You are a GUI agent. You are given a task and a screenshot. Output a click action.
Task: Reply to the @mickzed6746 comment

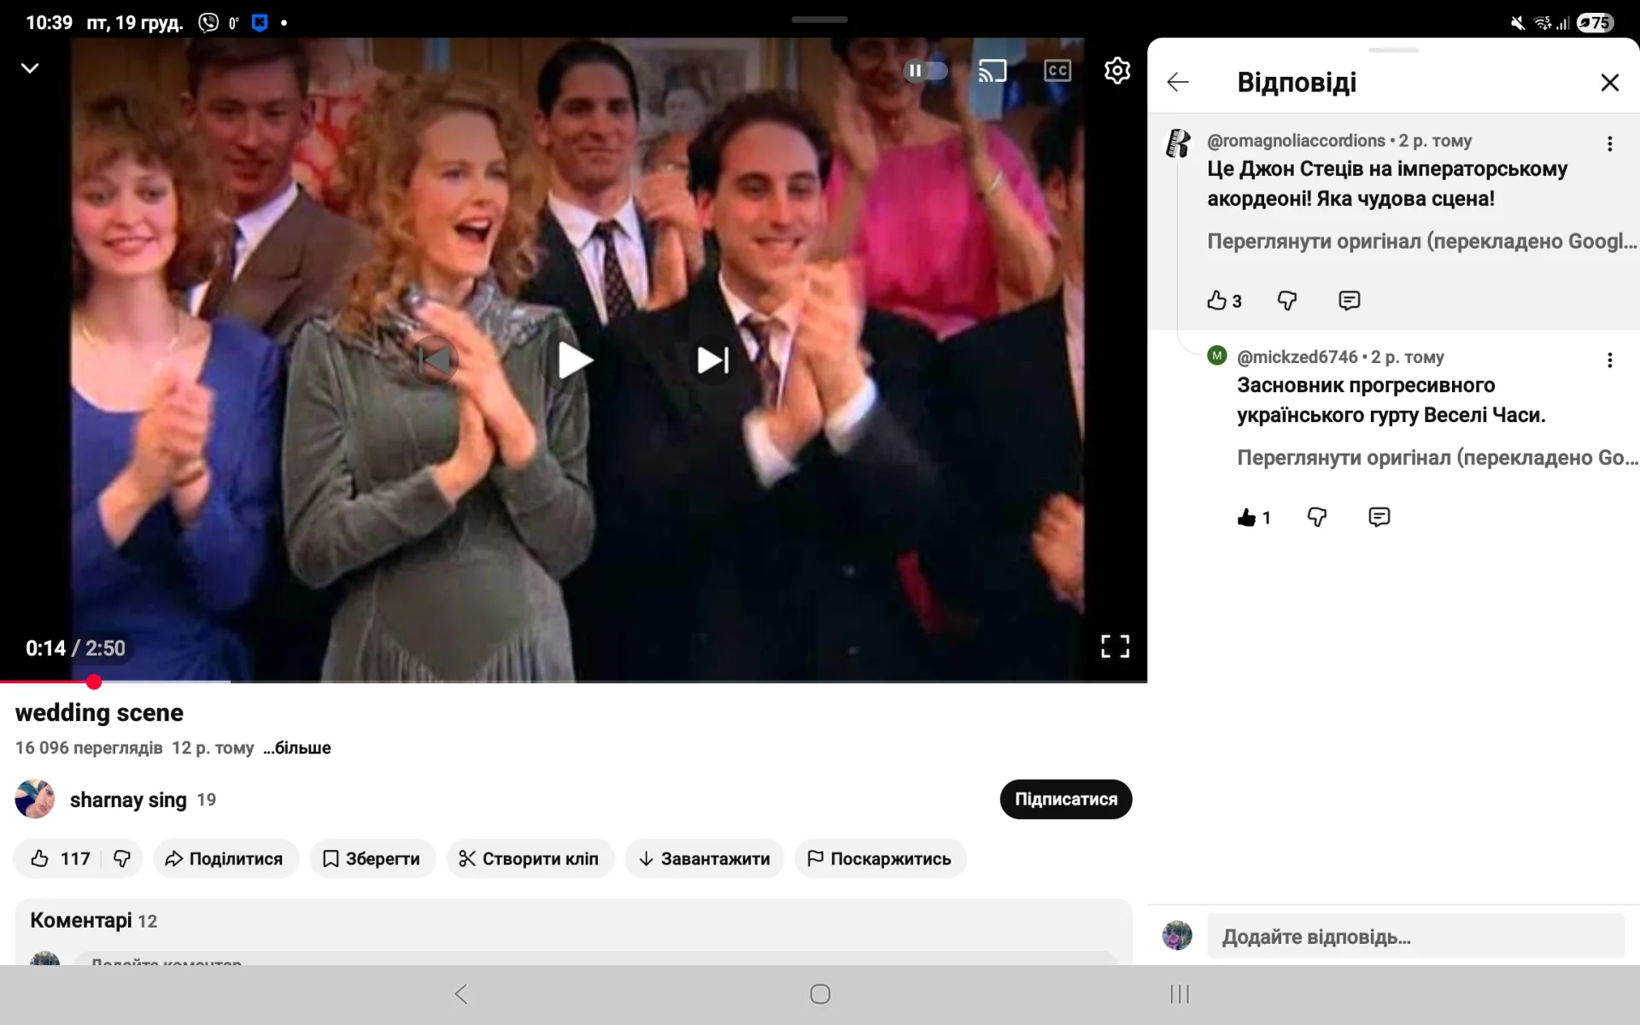(1379, 517)
